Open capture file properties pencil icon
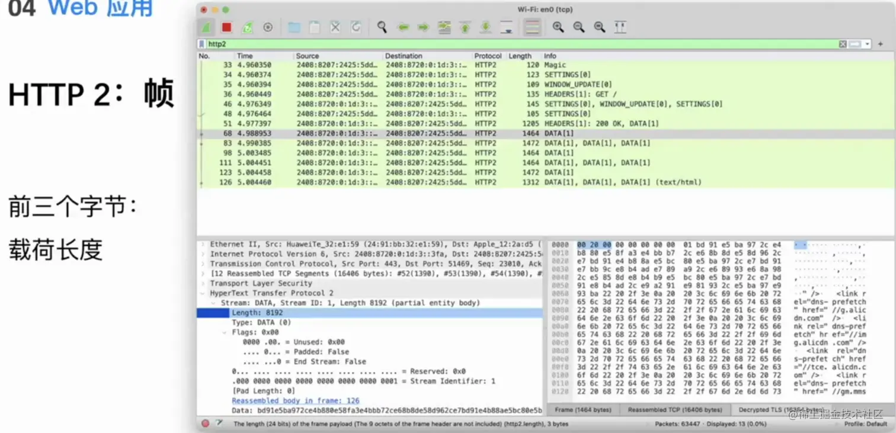 [x=219, y=424]
